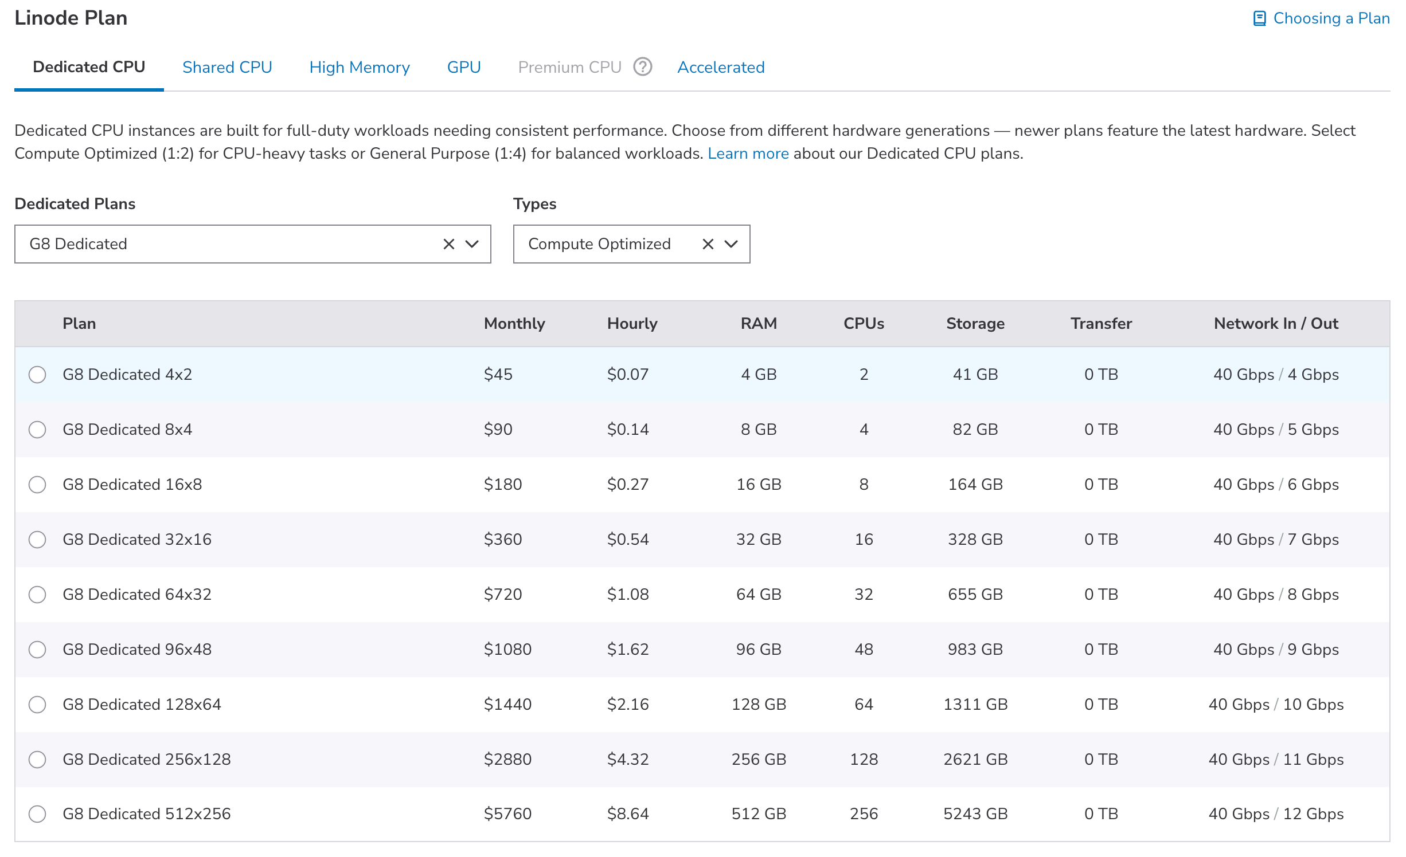The image size is (1406, 857).
Task: Click the G8 Dedicated 4x2 plan name
Action: (127, 375)
